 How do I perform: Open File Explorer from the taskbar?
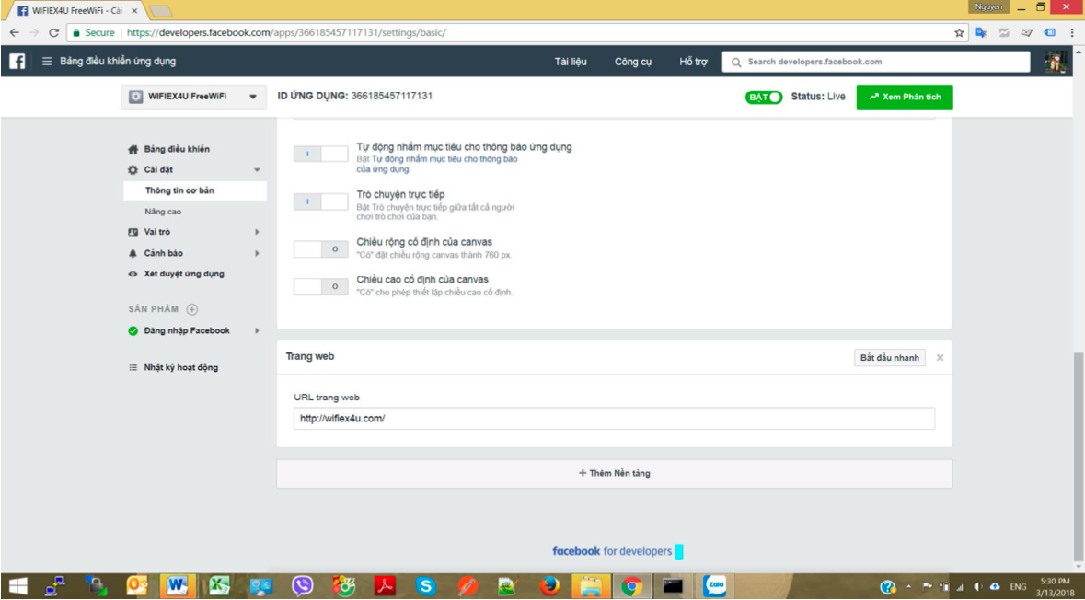[x=591, y=587]
